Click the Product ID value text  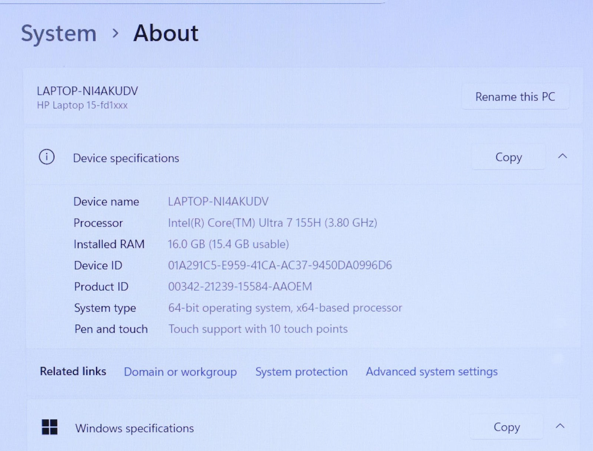(240, 286)
